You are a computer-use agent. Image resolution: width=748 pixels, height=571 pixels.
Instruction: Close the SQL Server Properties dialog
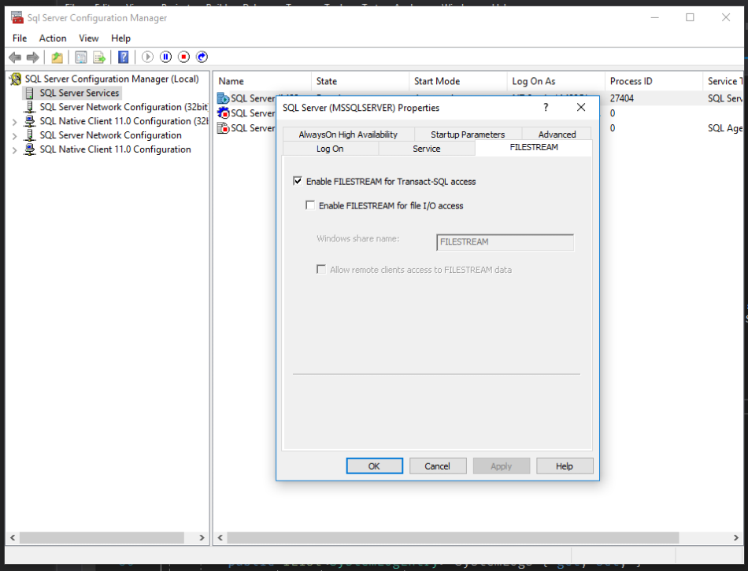point(581,107)
